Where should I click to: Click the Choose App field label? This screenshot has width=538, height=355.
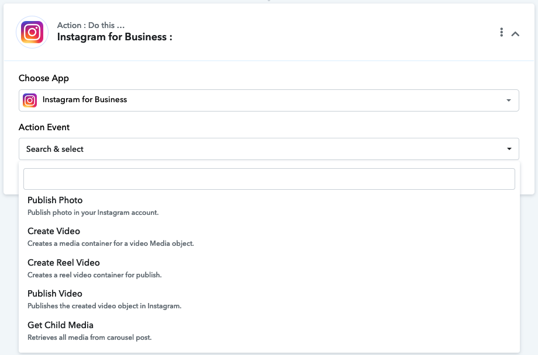coord(44,78)
